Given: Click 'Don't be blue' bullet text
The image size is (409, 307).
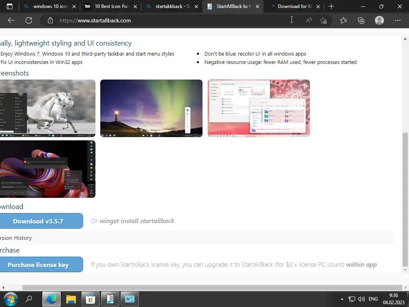Looking at the screenshot, I should (255, 54).
